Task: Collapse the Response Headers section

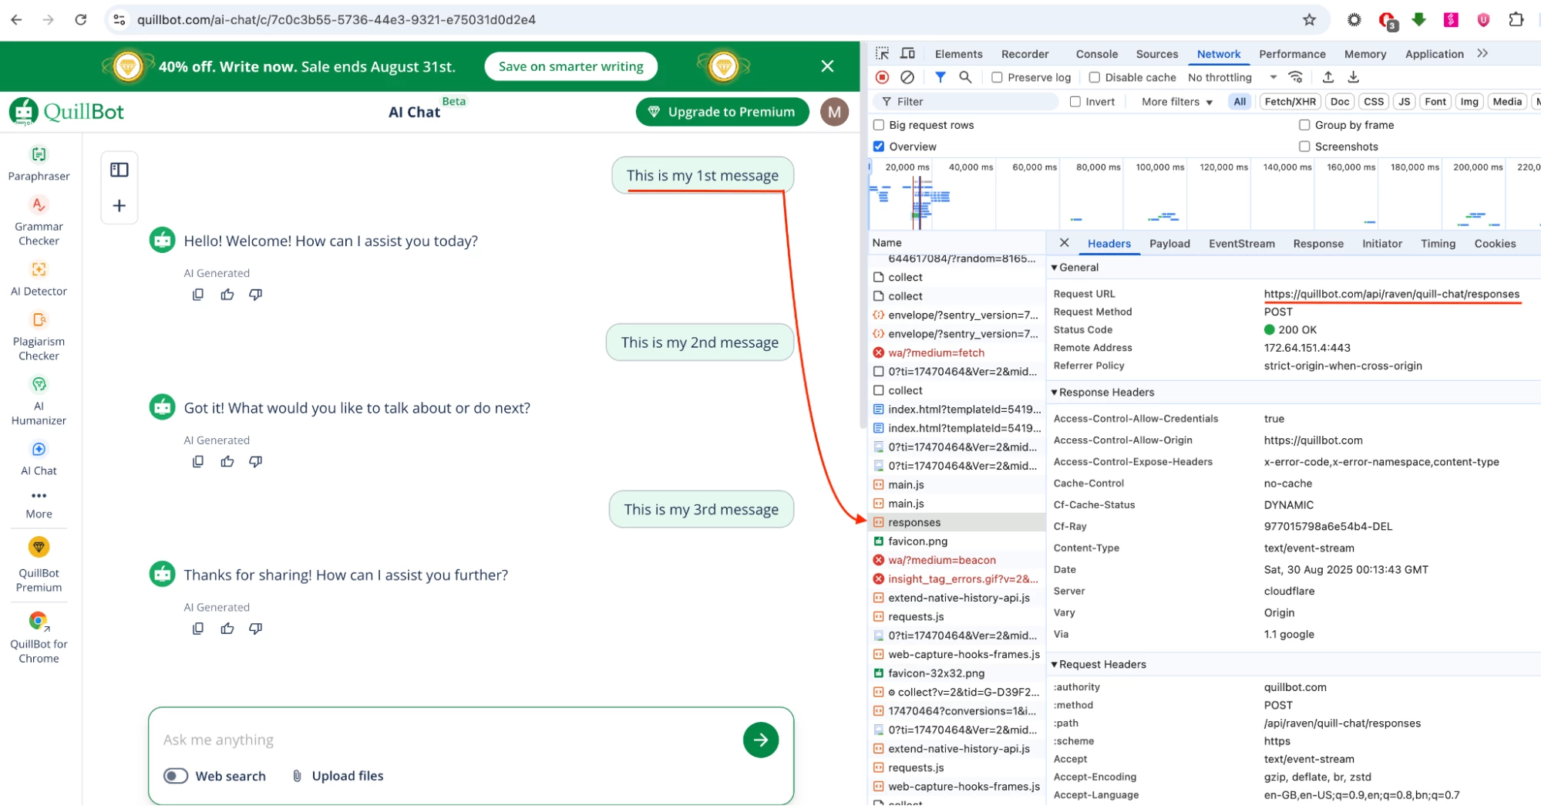Action: pyautogui.click(x=1055, y=392)
